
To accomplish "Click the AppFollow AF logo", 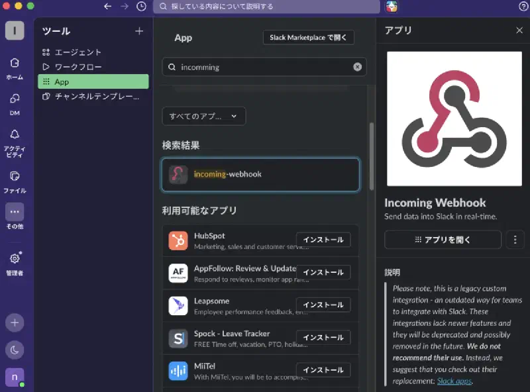I will [x=178, y=273].
